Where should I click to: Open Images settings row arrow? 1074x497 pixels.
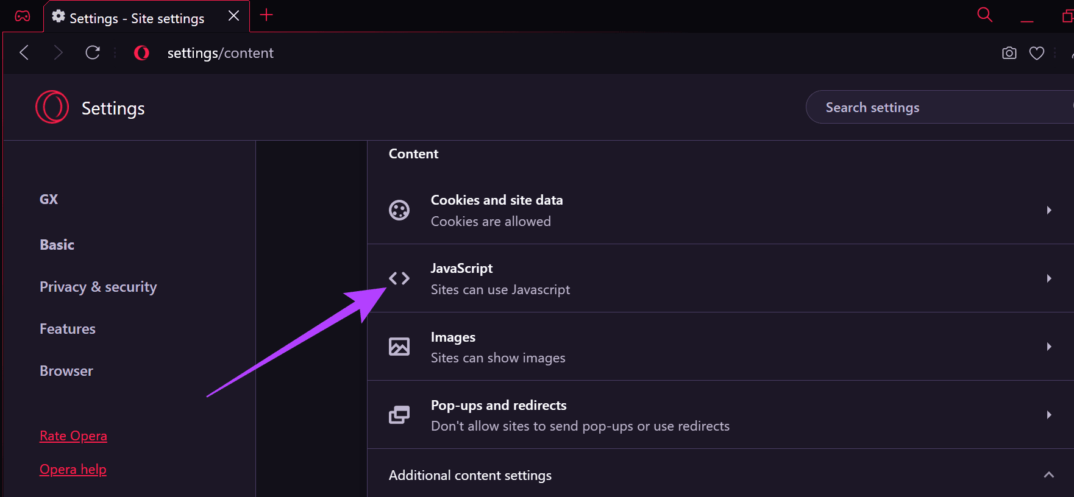[1049, 347]
